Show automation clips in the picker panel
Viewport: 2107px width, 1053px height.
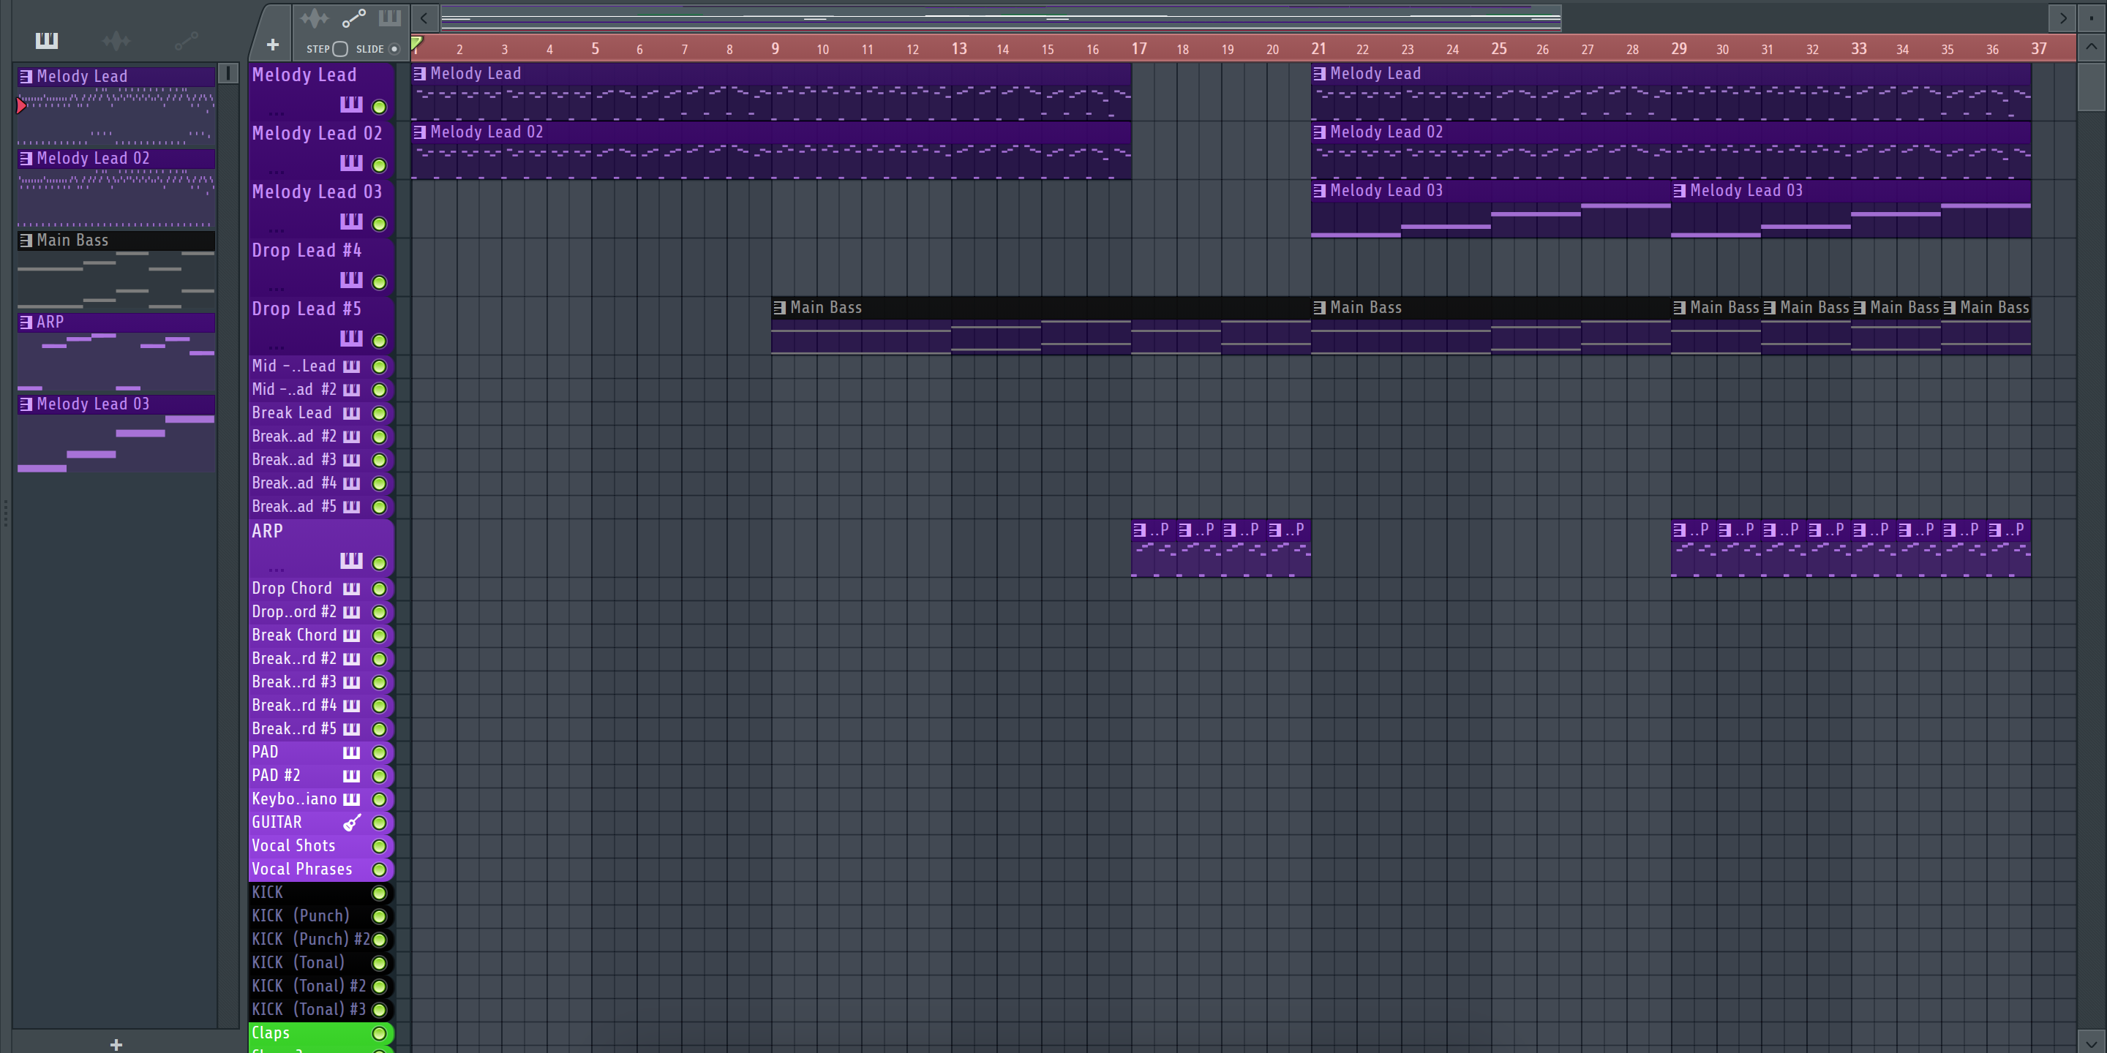pos(186,40)
